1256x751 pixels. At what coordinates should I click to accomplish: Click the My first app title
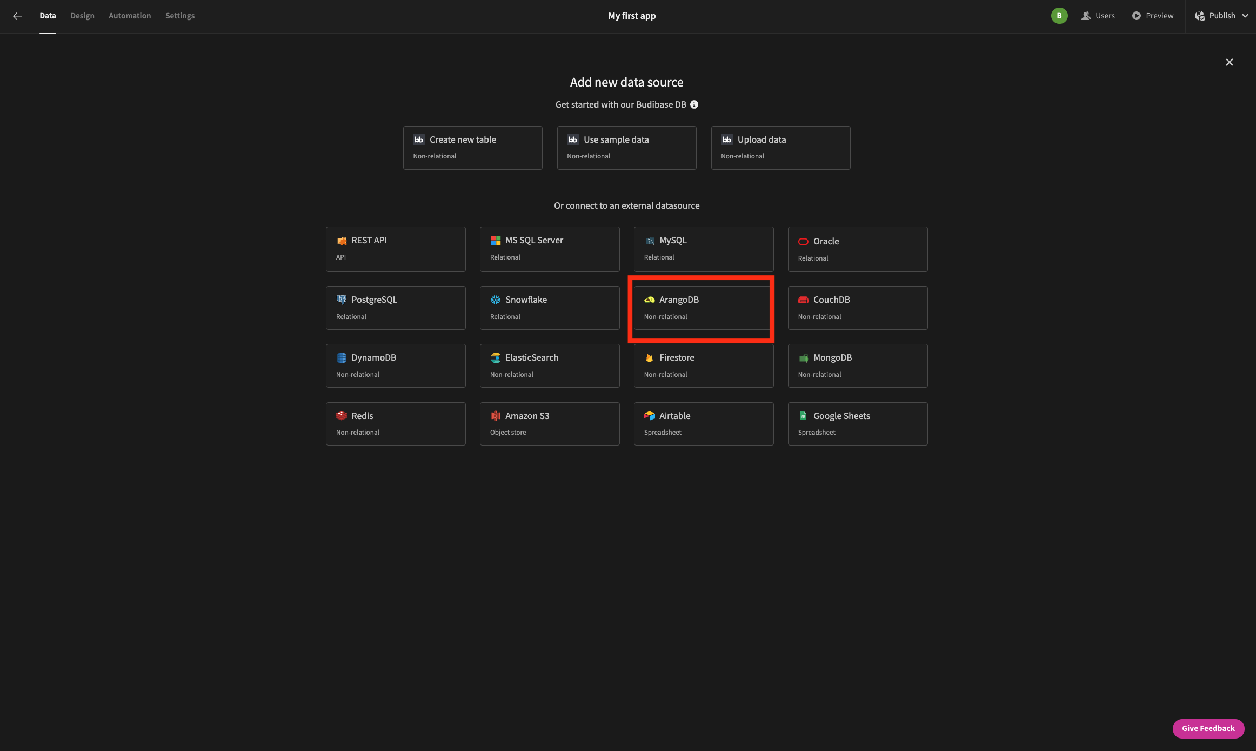point(632,16)
